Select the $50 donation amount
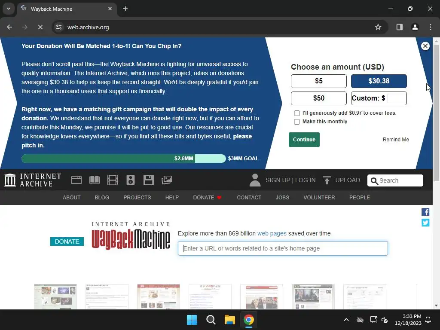 319,98
